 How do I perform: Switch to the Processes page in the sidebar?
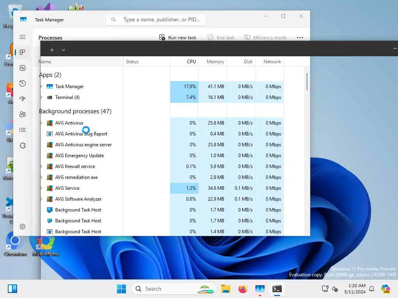click(x=22, y=52)
